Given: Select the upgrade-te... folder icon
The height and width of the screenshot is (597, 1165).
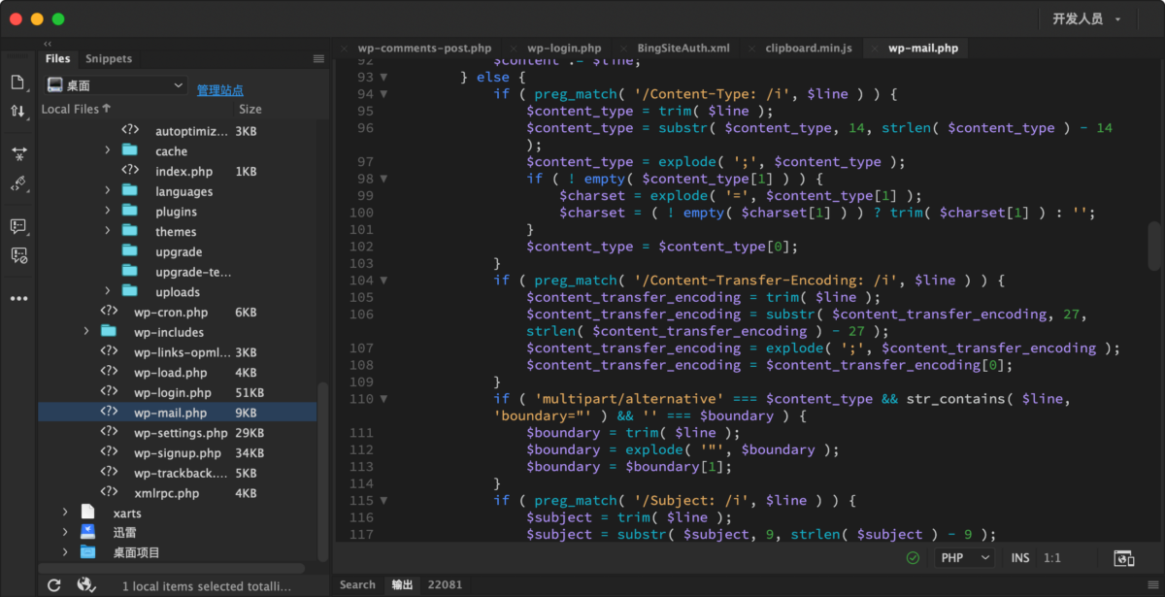Looking at the screenshot, I should click(130, 272).
